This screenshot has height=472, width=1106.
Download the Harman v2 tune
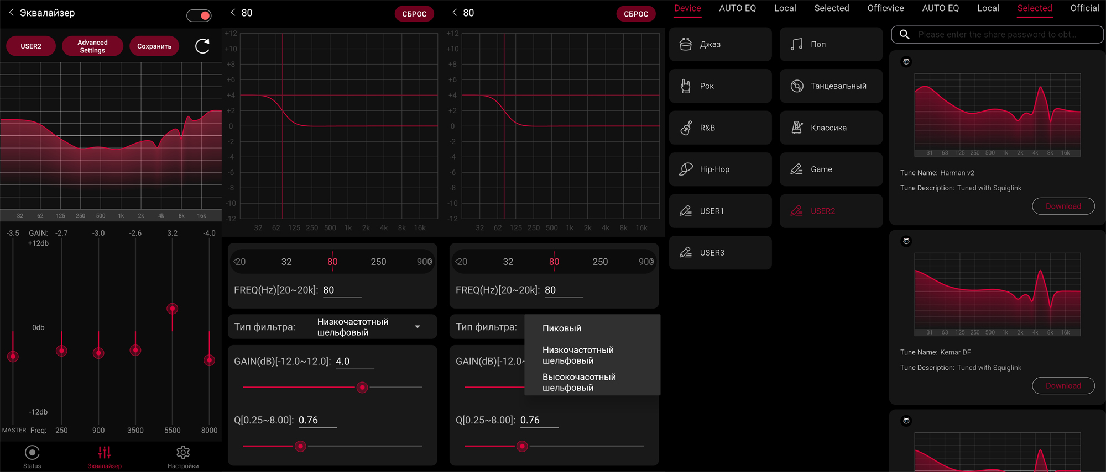(1063, 206)
